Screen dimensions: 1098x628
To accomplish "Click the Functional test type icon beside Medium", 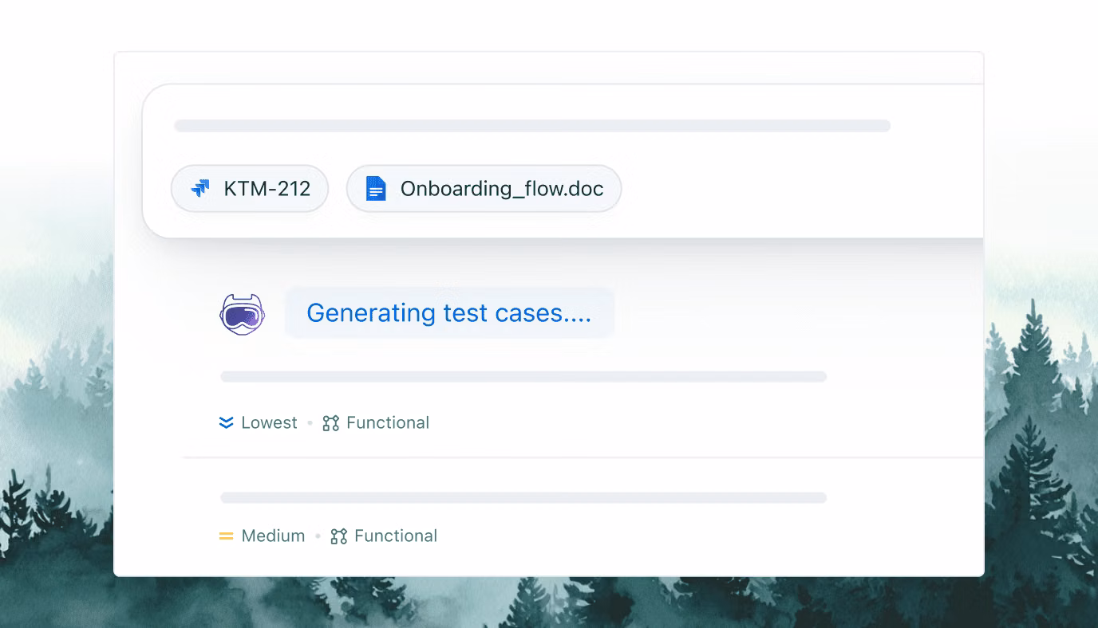I will pyautogui.click(x=338, y=535).
